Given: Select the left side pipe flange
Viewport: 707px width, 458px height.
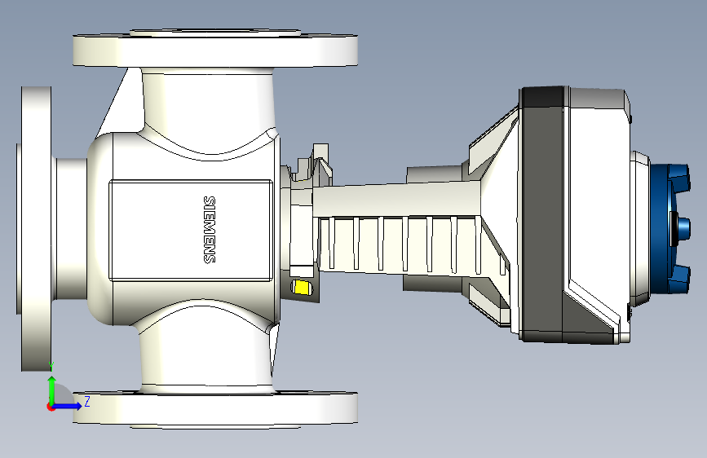Looking at the screenshot, I should coord(36,228).
